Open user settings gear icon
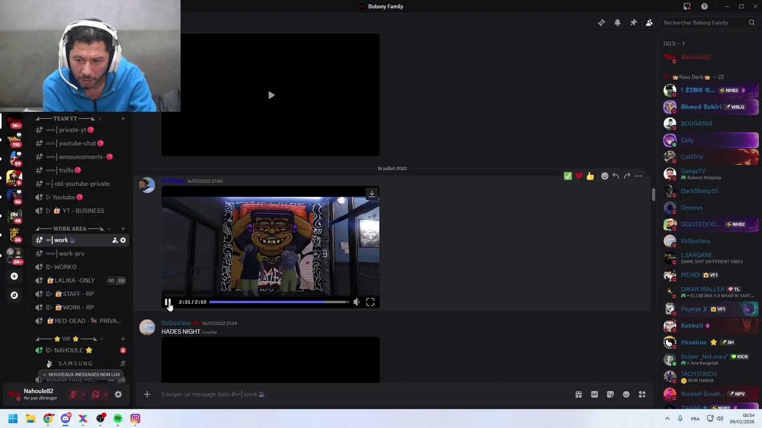This screenshot has height=428, width=762. click(118, 394)
